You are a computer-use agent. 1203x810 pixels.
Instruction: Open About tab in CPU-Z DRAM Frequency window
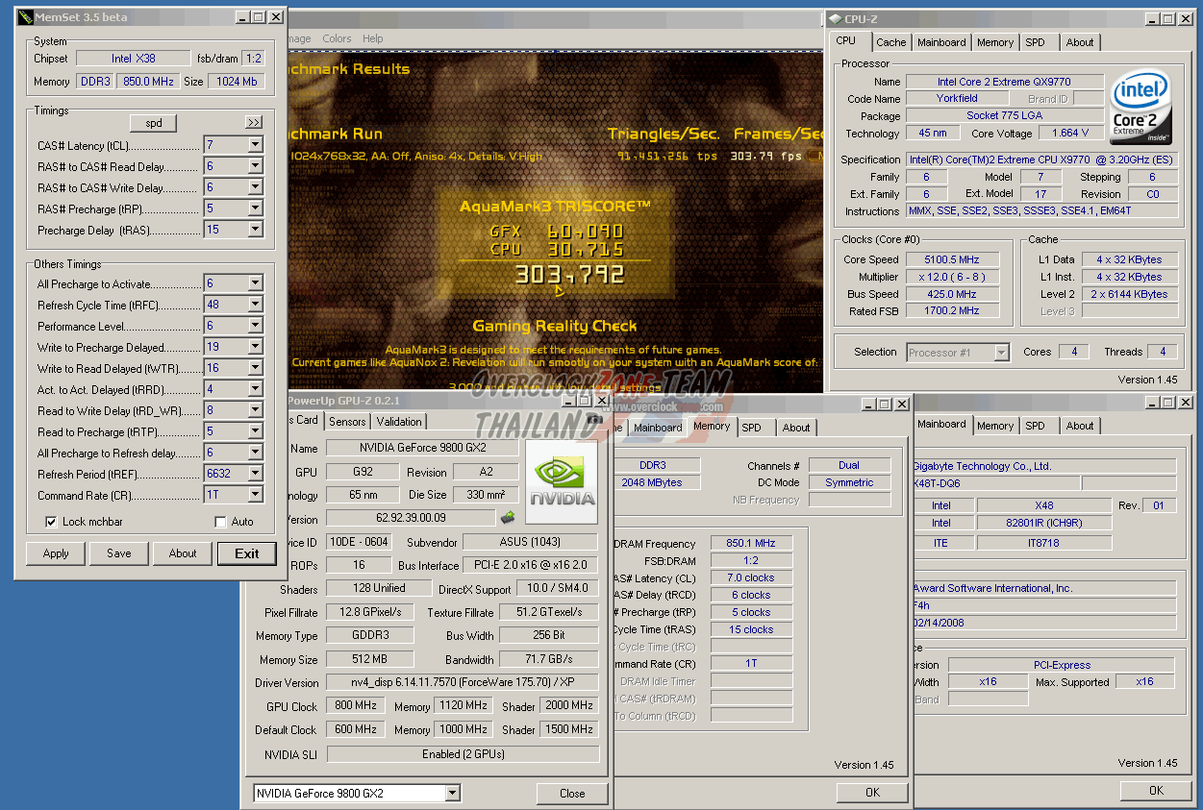click(x=796, y=428)
